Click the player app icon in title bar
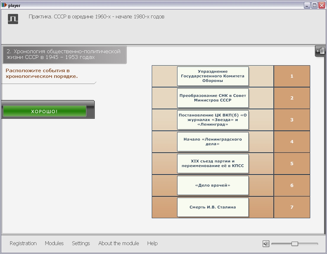The width and height of the screenshot is (327, 254). [x=4, y=5]
